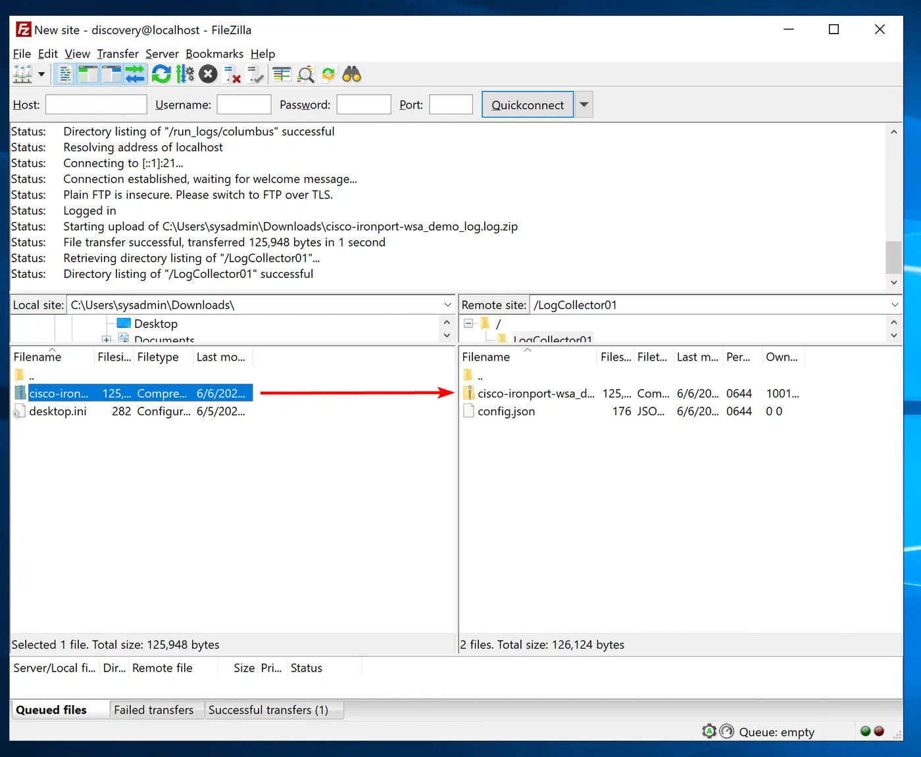Open the View menu

tap(77, 54)
